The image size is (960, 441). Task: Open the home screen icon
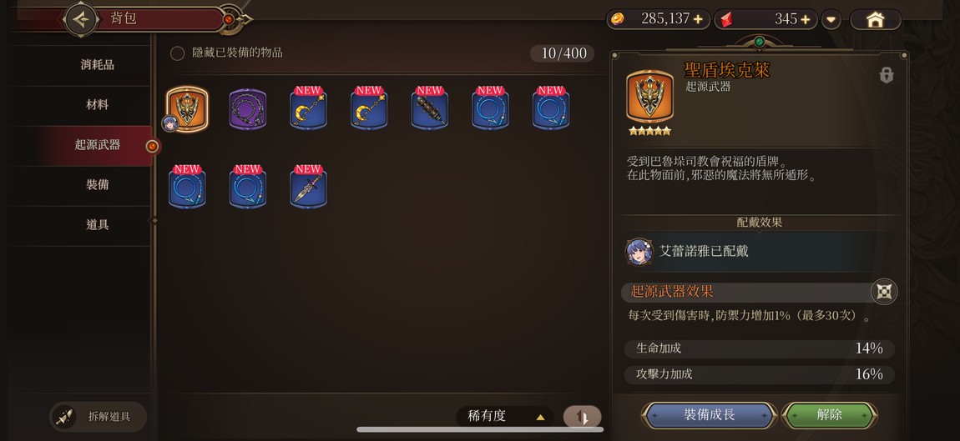pos(876,19)
